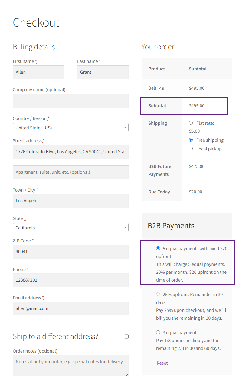Click the Town / City field
This screenshot has width=242, height=381.
coord(70,201)
